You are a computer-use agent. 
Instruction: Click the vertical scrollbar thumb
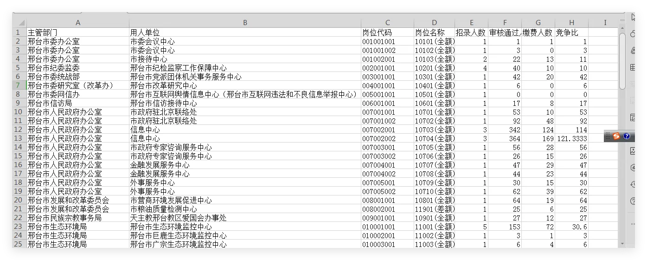coord(622,61)
